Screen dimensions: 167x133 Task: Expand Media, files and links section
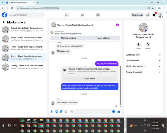tap(143, 66)
